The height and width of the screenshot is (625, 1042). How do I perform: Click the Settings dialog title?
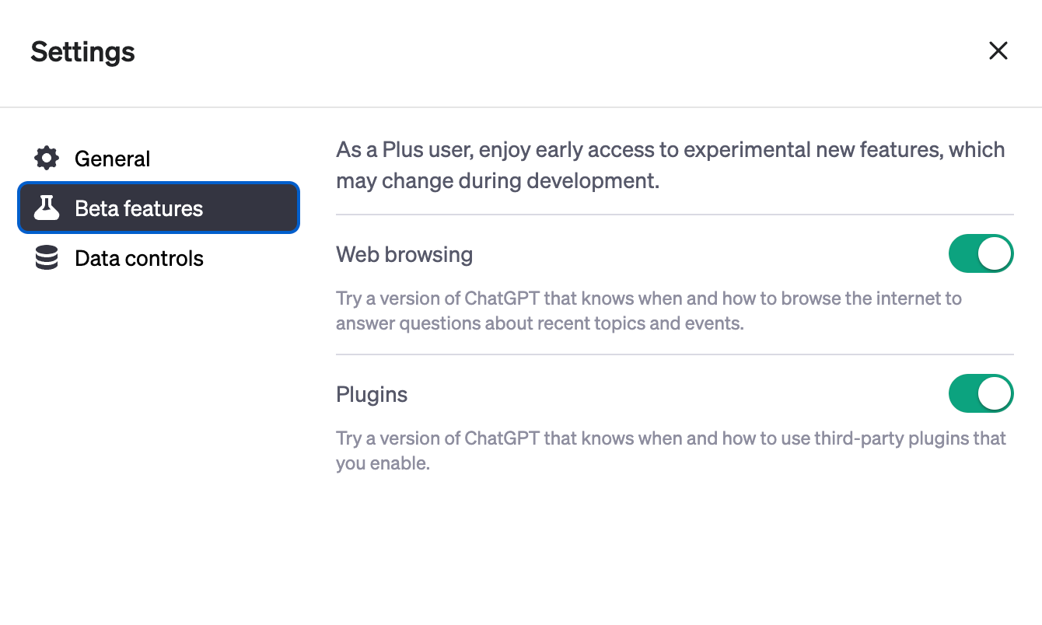[x=82, y=51]
